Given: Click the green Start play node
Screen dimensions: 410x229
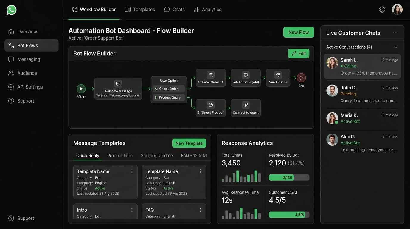Looking at the screenshot, I should pyautogui.click(x=81, y=89).
